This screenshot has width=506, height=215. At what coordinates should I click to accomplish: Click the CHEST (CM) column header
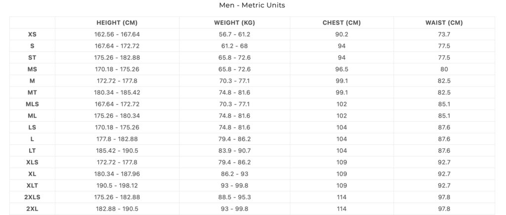click(342, 23)
